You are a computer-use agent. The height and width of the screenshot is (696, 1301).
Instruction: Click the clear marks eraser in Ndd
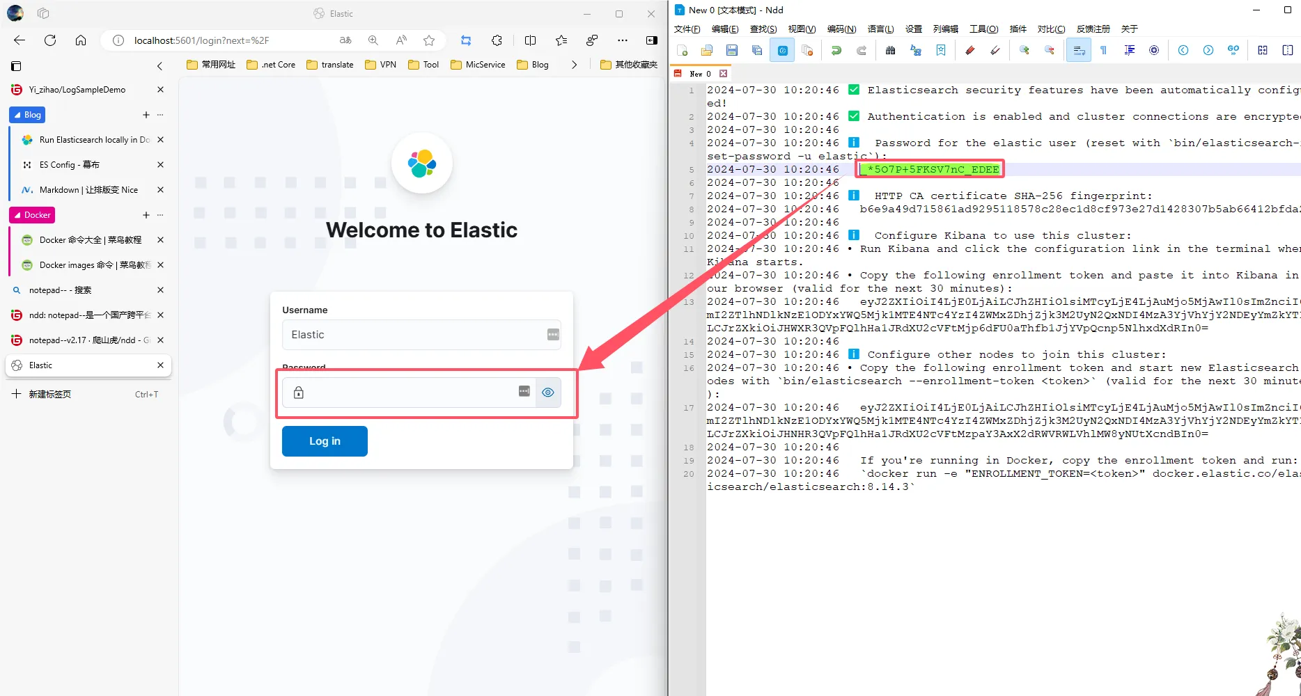click(995, 50)
